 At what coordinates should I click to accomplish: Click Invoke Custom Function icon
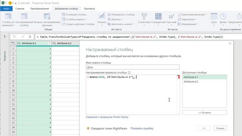(47, 16)
